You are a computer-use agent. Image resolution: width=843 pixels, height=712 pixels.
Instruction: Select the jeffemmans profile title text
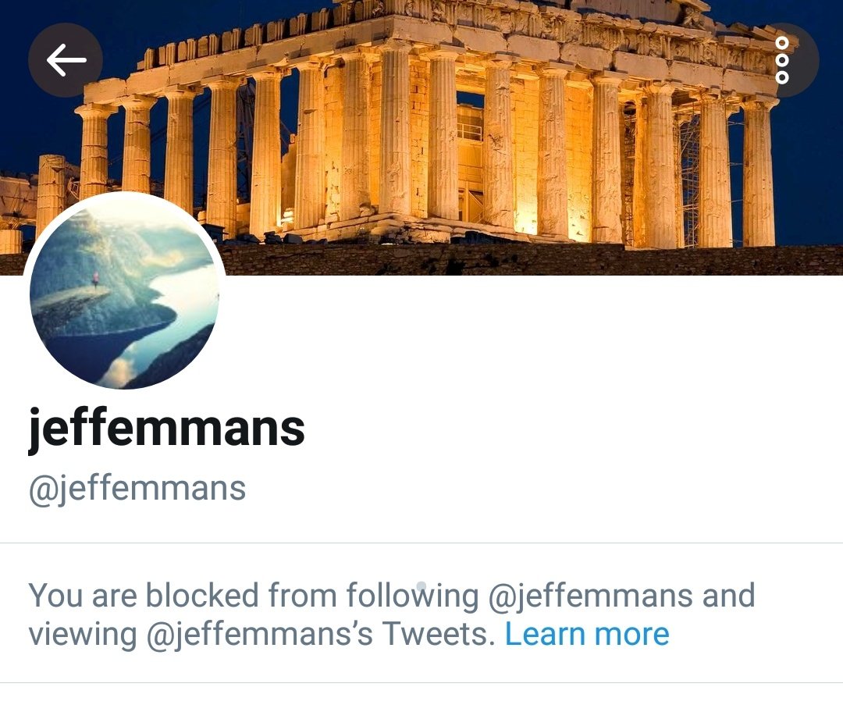coord(167,429)
